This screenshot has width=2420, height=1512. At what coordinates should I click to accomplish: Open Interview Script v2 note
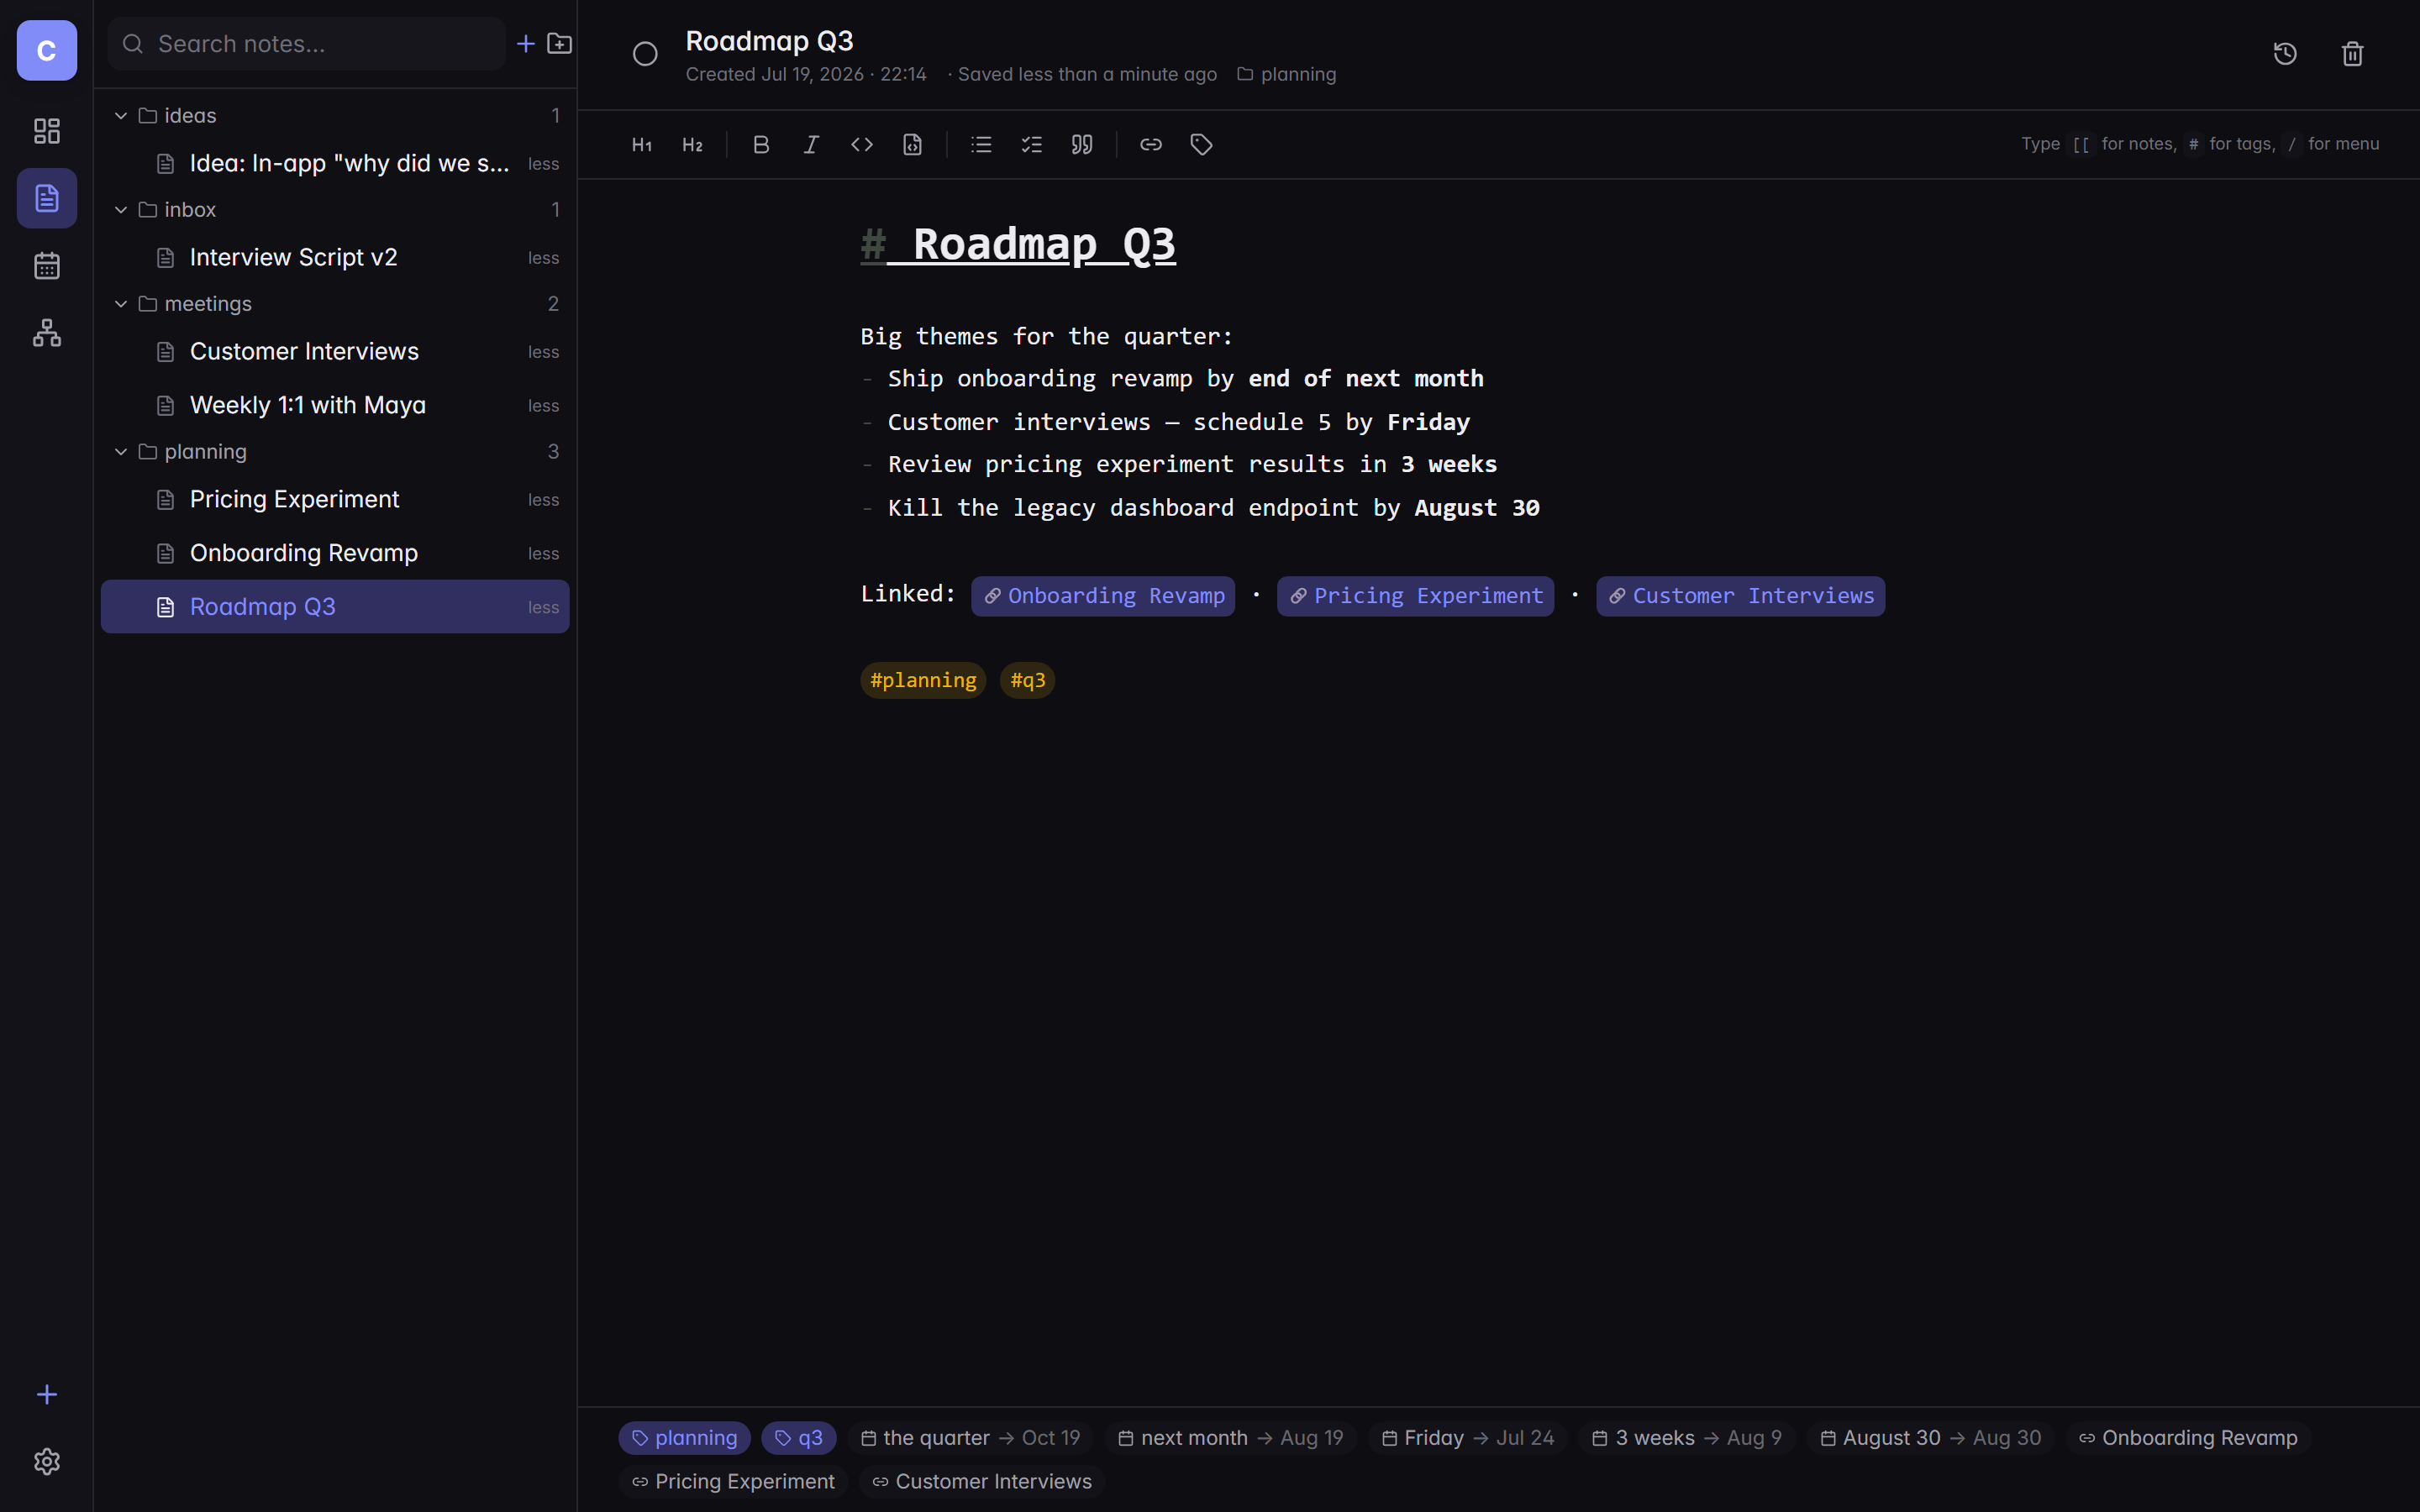click(335, 257)
